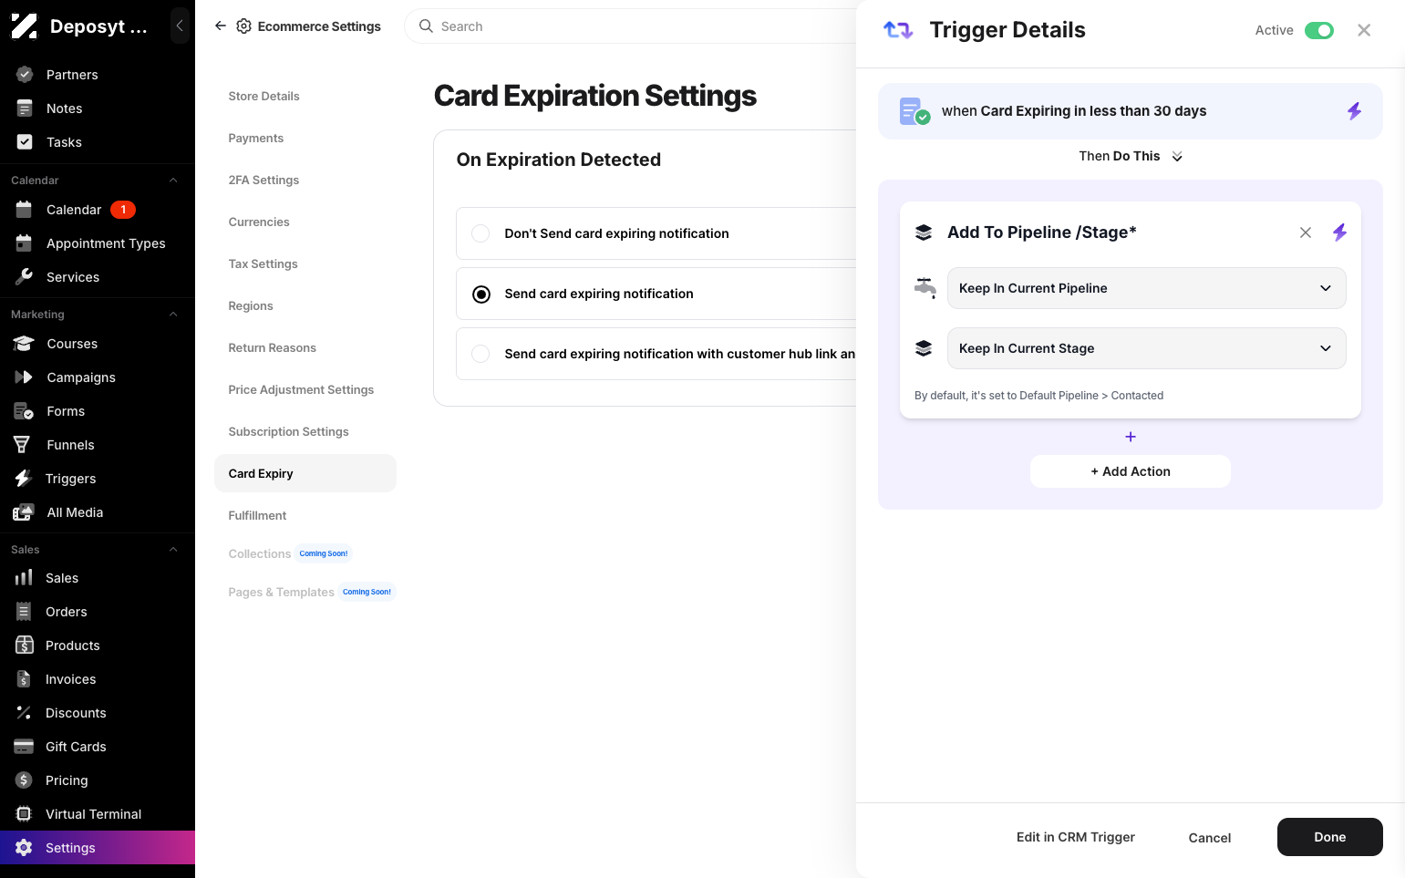The width and height of the screenshot is (1405, 878).
Task: Click the small plus icon above Add Action
Action: [1131, 437]
